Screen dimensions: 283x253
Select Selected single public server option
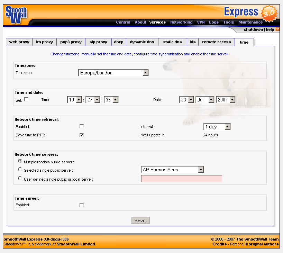[x=20, y=169]
